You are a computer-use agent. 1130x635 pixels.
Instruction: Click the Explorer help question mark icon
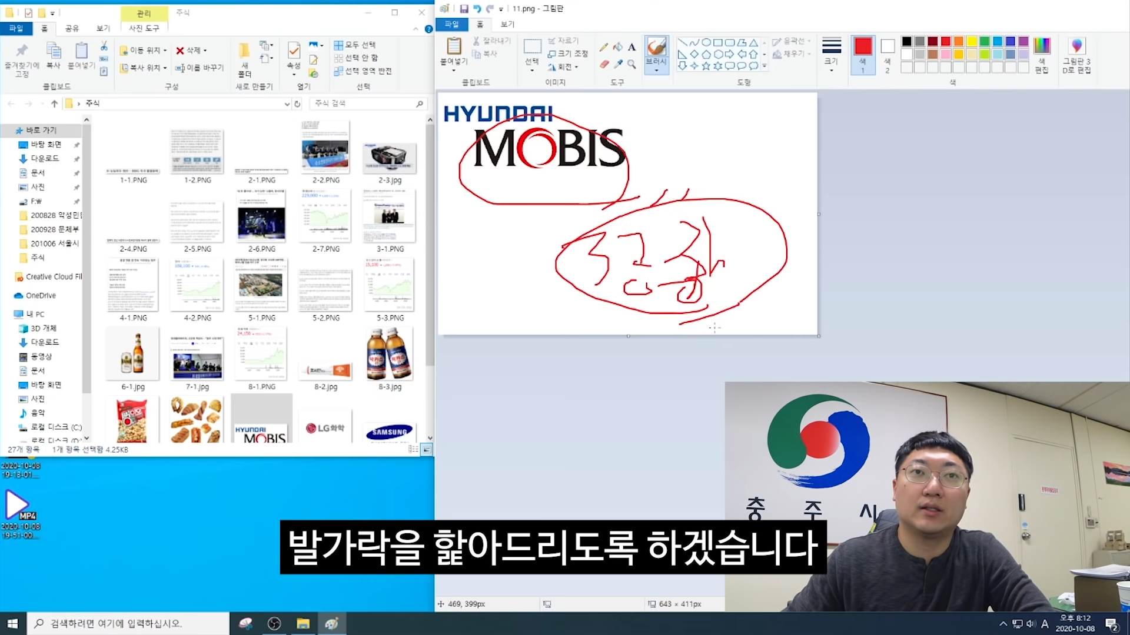pos(428,29)
